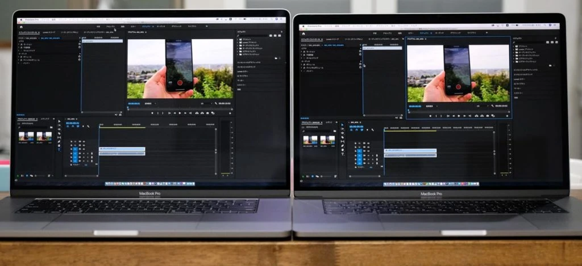Switch to Effects workspace on left laptop

(146, 27)
